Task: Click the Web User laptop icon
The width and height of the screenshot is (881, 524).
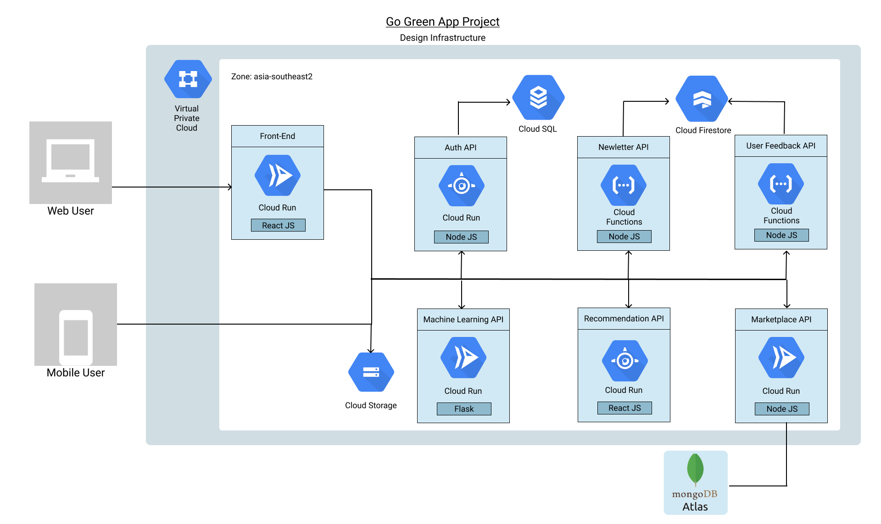Action: click(71, 162)
